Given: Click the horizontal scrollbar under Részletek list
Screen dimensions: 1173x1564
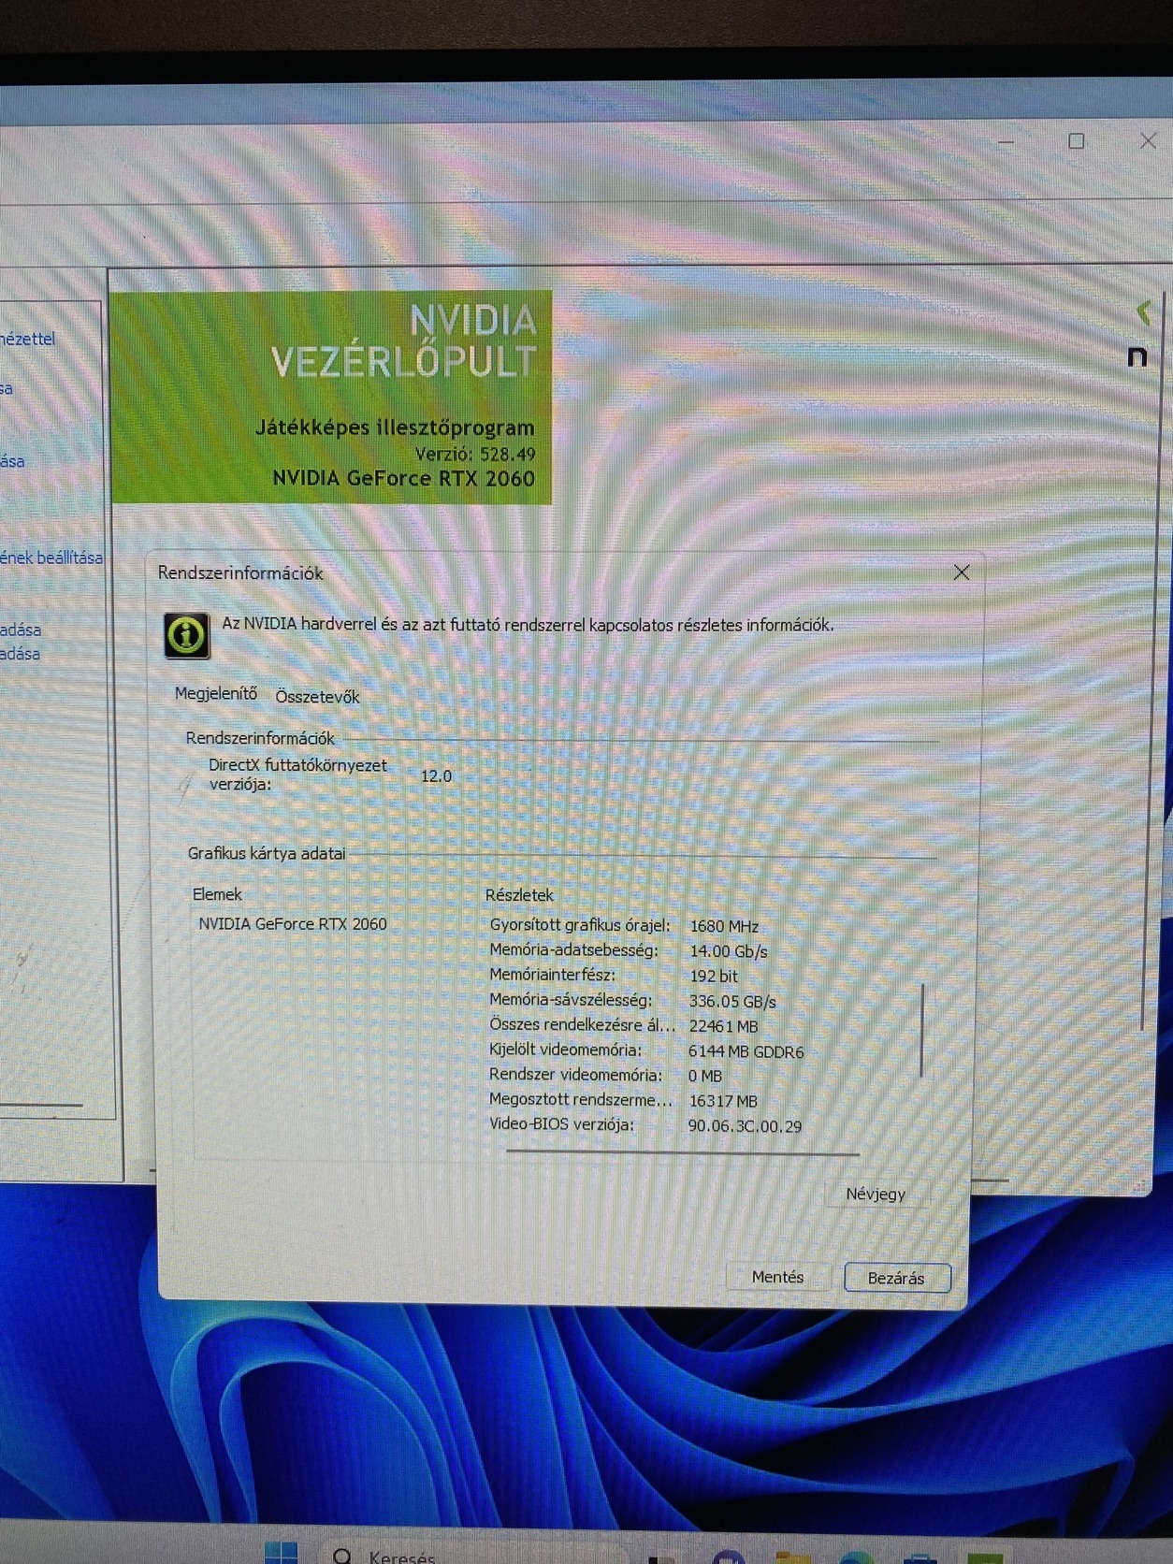Looking at the screenshot, I should [x=683, y=1153].
